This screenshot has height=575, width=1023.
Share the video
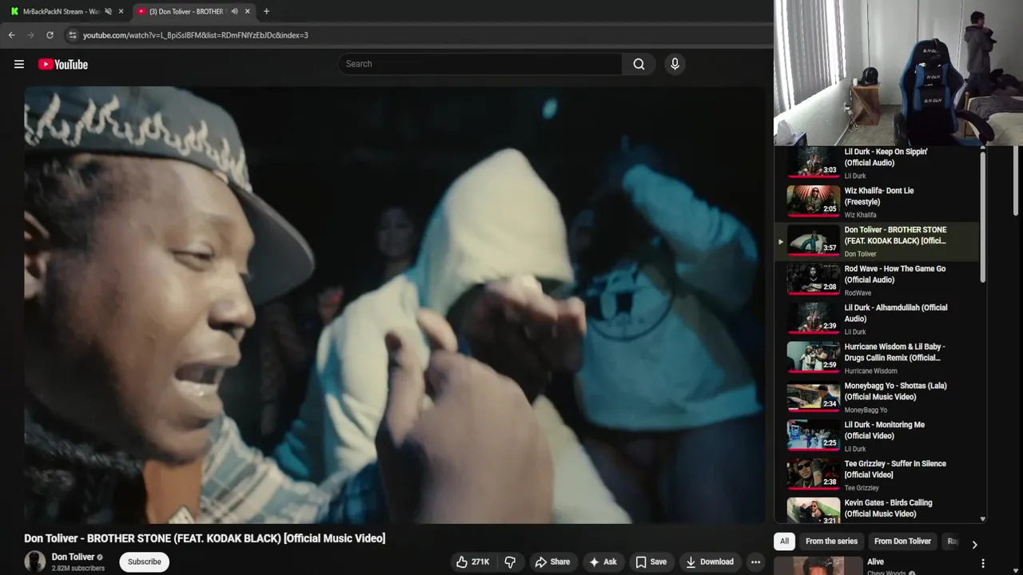(552, 561)
